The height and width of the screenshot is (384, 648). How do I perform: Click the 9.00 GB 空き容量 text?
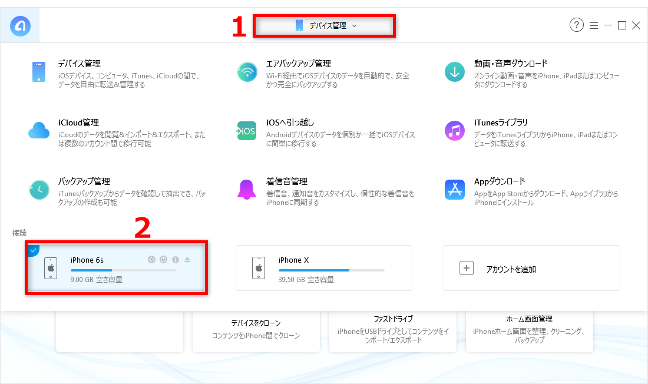(x=96, y=279)
